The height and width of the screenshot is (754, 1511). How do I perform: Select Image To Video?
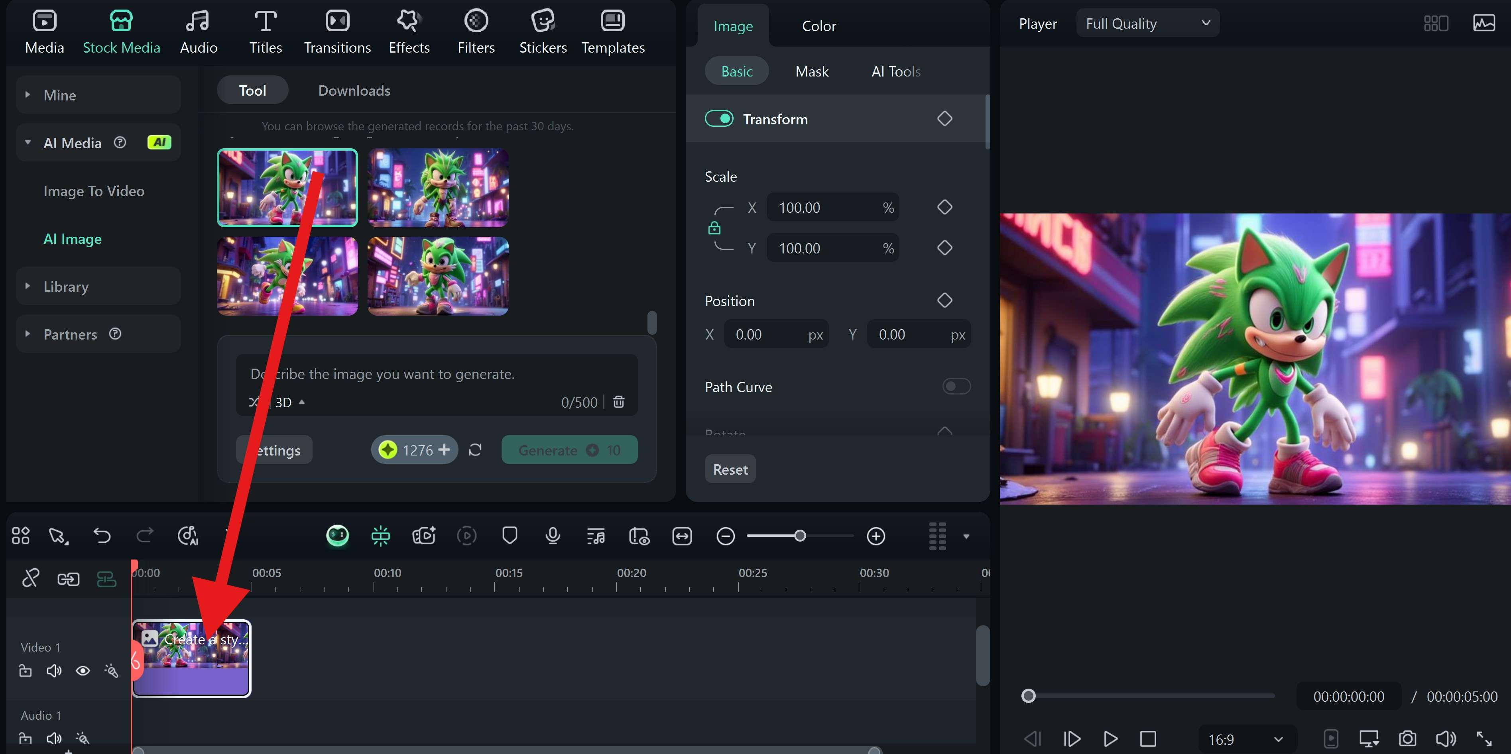[x=94, y=191]
